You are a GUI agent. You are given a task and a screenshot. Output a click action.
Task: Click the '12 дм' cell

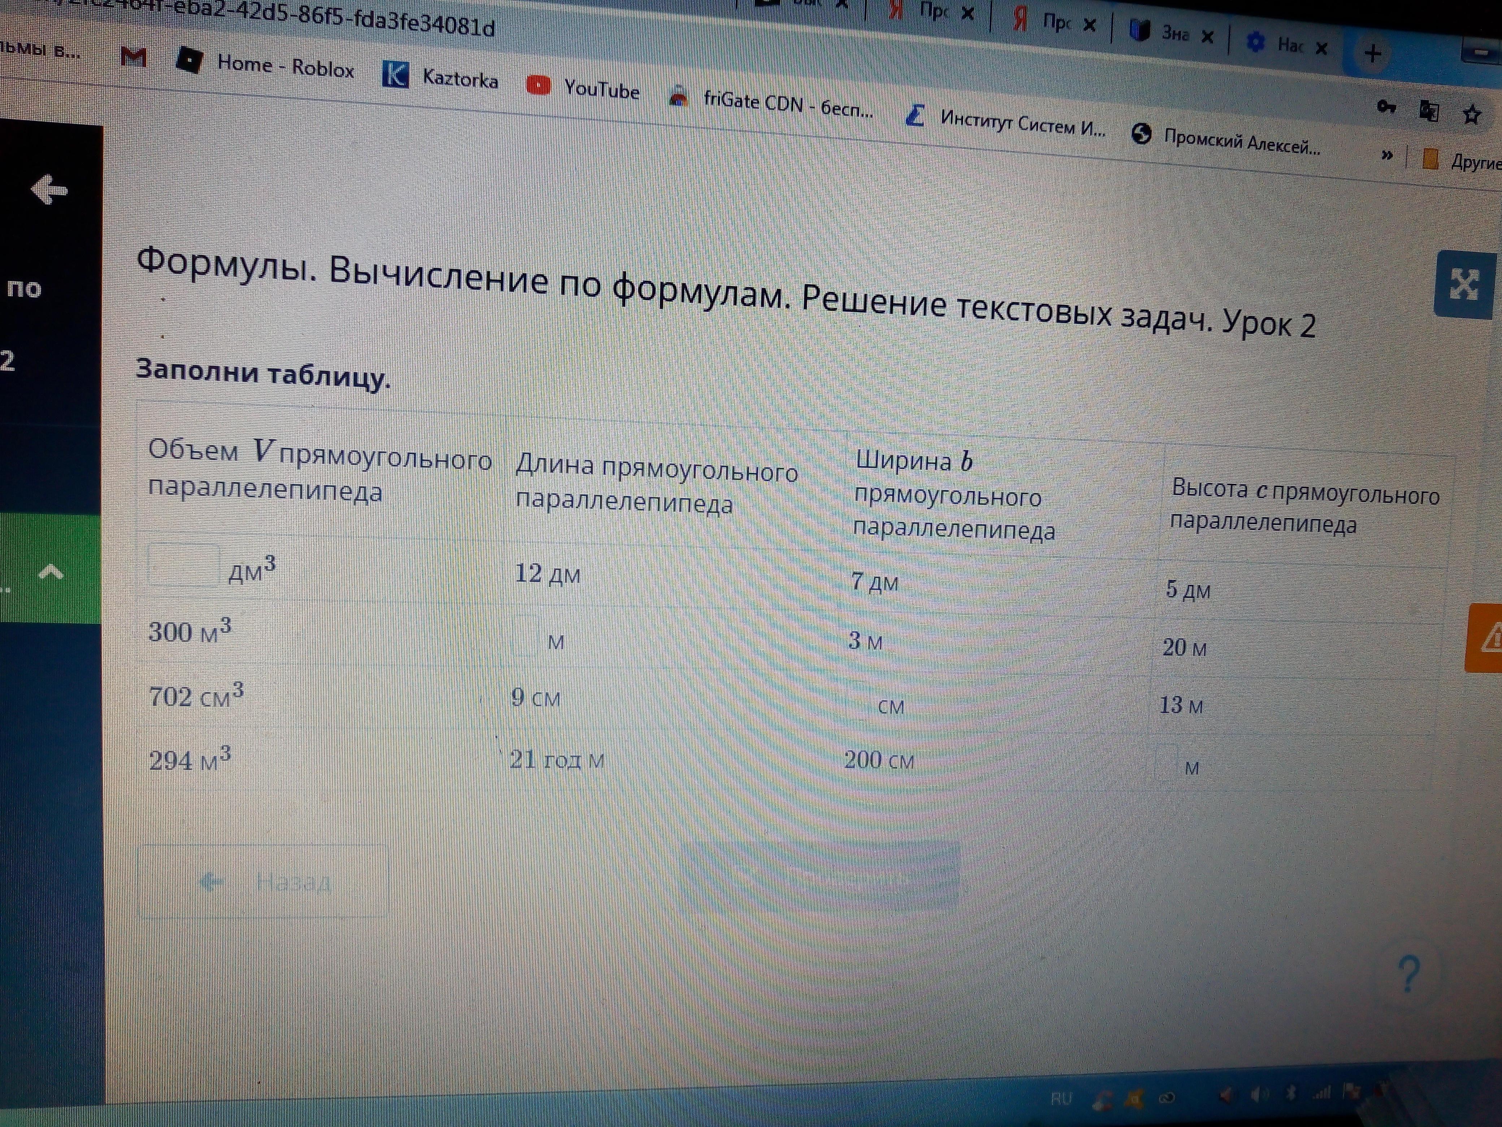point(548,573)
